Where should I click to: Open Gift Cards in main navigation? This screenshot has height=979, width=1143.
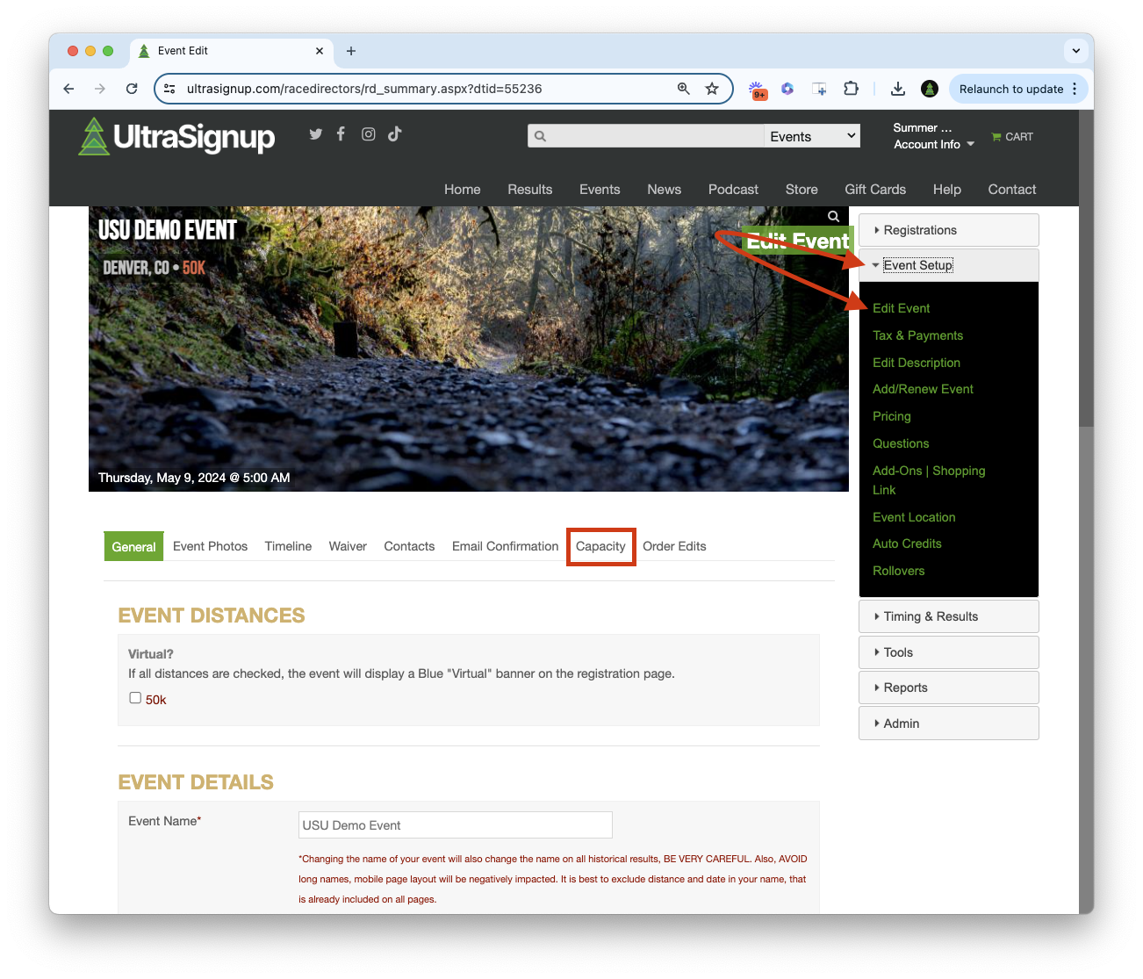pos(875,190)
